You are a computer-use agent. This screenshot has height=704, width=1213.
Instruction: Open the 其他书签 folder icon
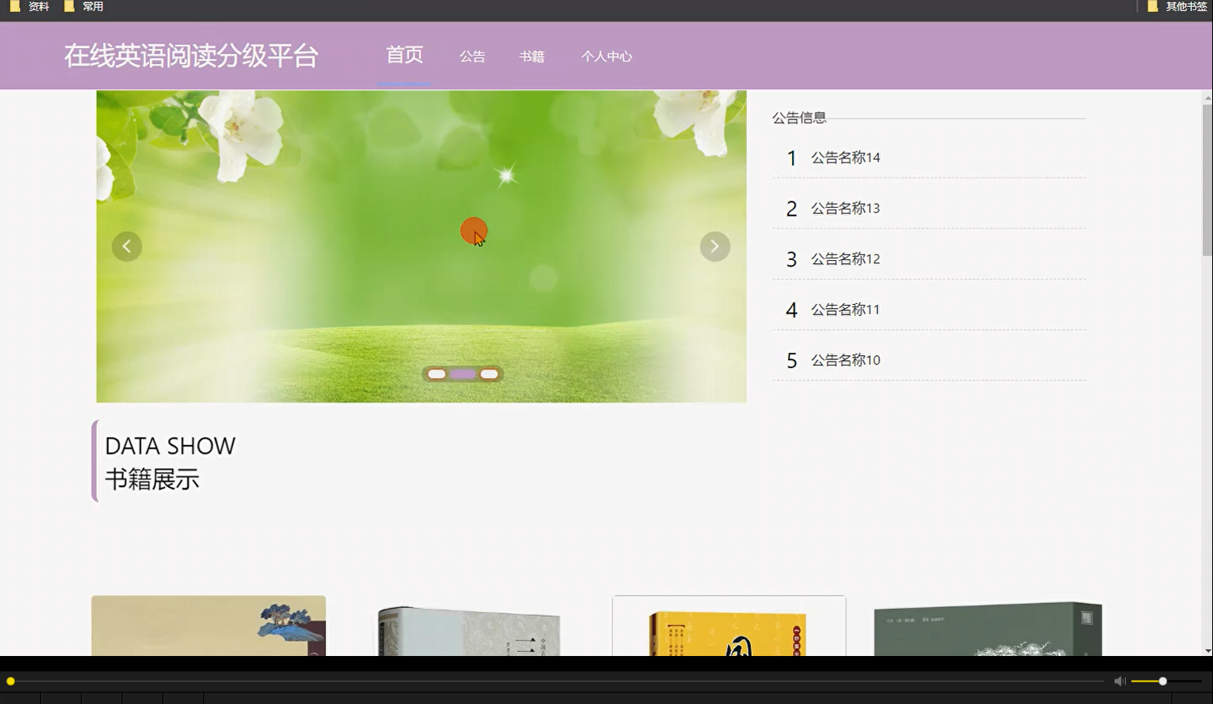click(1152, 6)
